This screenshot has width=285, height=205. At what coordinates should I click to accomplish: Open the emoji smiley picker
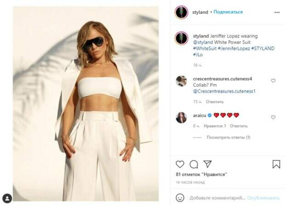point(180,198)
